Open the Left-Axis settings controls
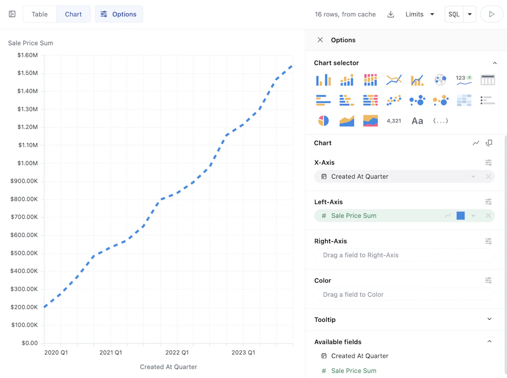The image size is (507, 378). click(x=489, y=202)
